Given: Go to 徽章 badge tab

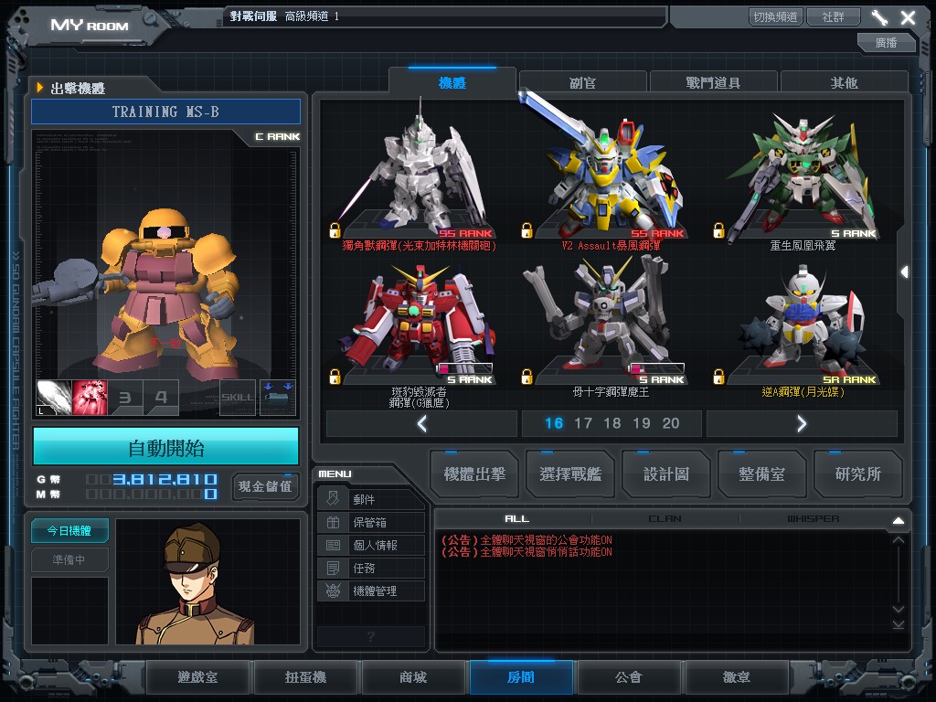Looking at the screenshot, I should coord(737,677).
